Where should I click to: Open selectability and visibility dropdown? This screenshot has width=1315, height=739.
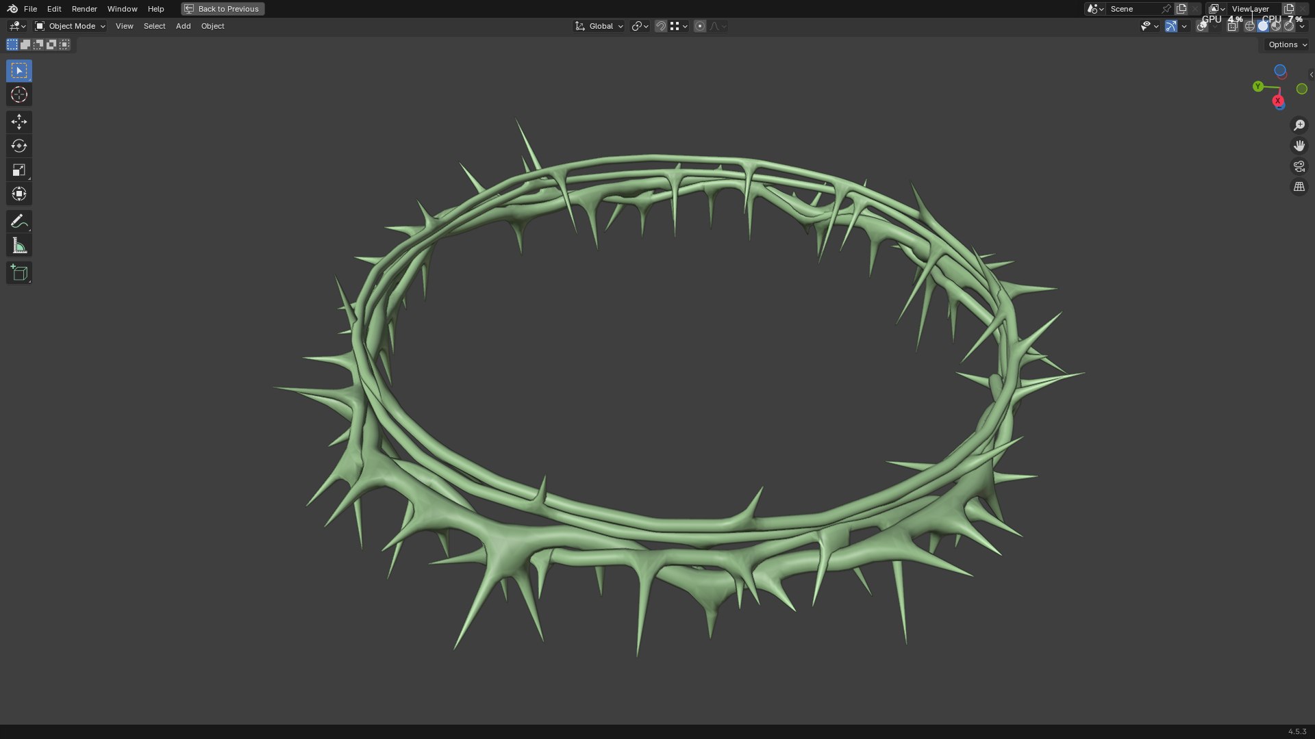click(x=1149, y=26)
